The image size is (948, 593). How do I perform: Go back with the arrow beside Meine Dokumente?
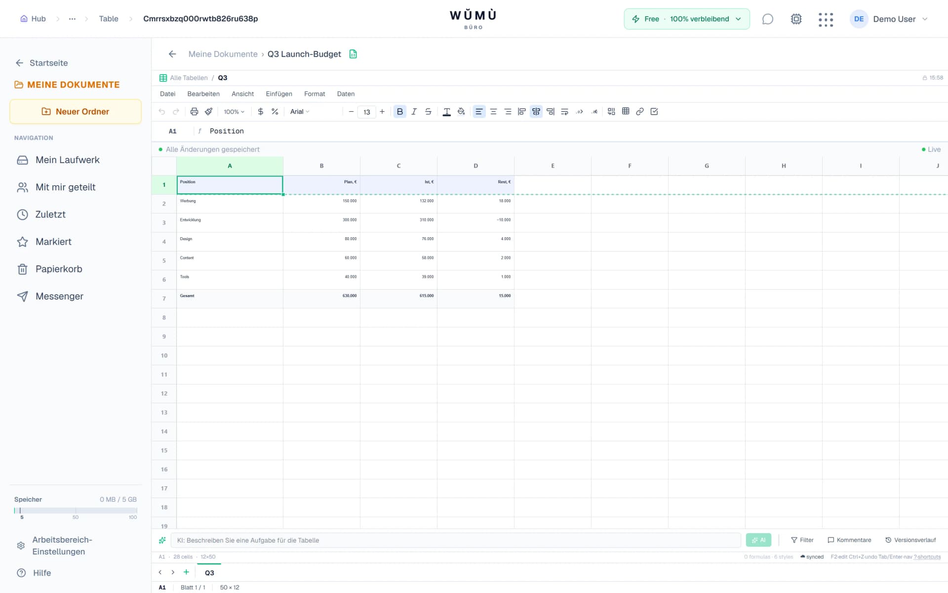point(172,54)
